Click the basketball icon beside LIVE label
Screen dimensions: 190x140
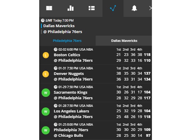pyautogui.click(x=43, y=20)
